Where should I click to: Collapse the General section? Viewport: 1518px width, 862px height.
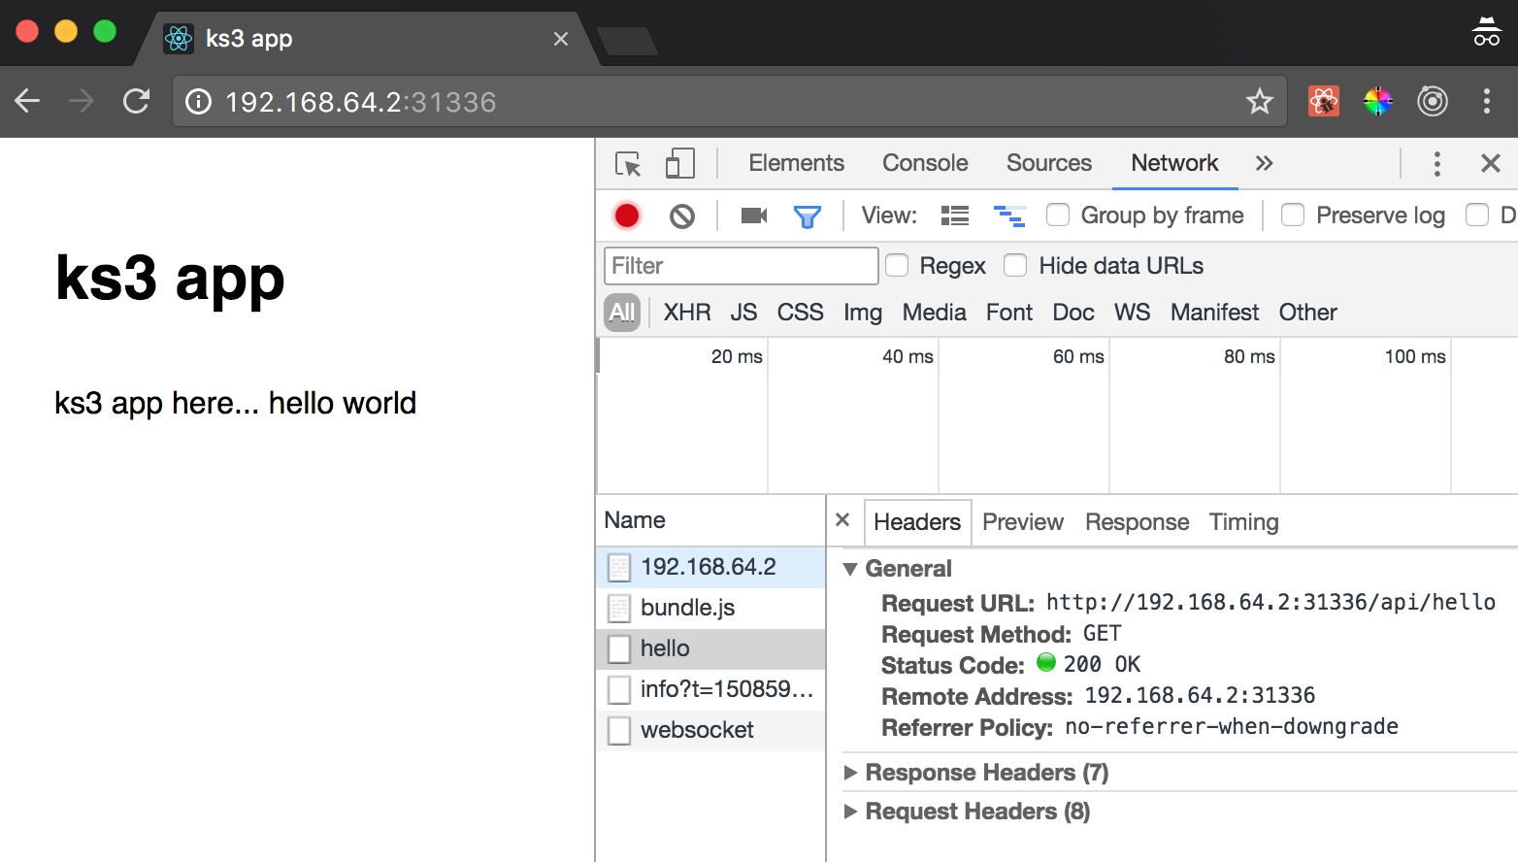tap(850, 569)
